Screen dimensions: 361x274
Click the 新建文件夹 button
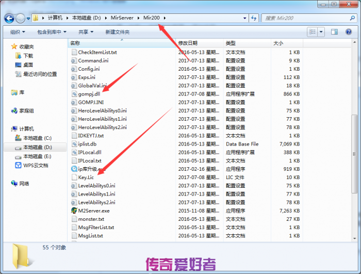117,32
